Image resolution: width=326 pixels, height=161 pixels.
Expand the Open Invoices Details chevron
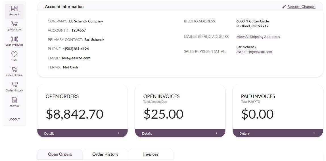(x=216, y=133)
